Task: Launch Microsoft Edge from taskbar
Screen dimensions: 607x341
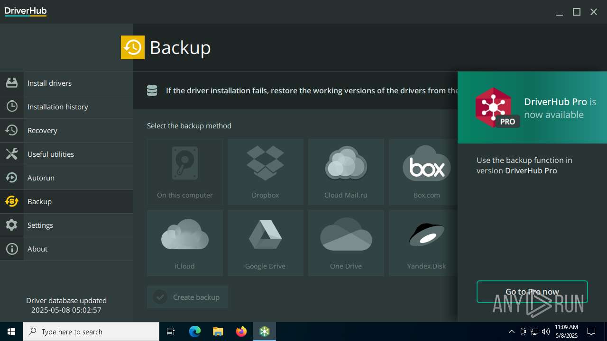Action: click(x=195, y=332)
